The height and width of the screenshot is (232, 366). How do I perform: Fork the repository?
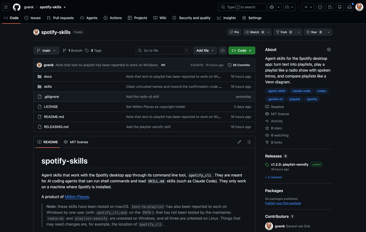[x=284, y=32]
